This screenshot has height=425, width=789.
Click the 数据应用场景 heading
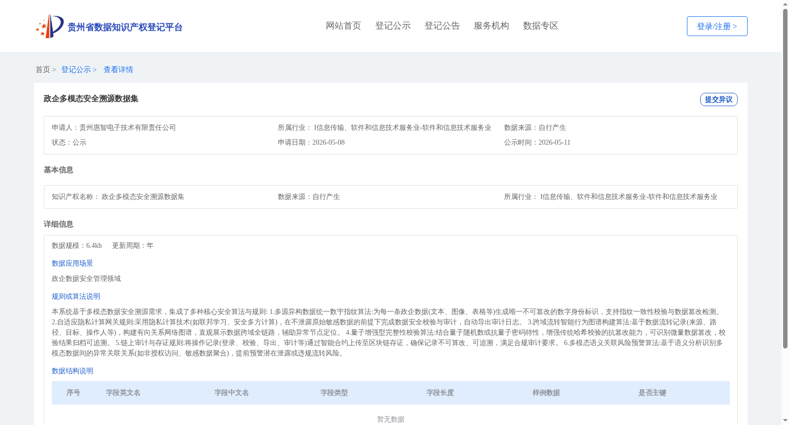pyautogui.click(x=72, y=263)
